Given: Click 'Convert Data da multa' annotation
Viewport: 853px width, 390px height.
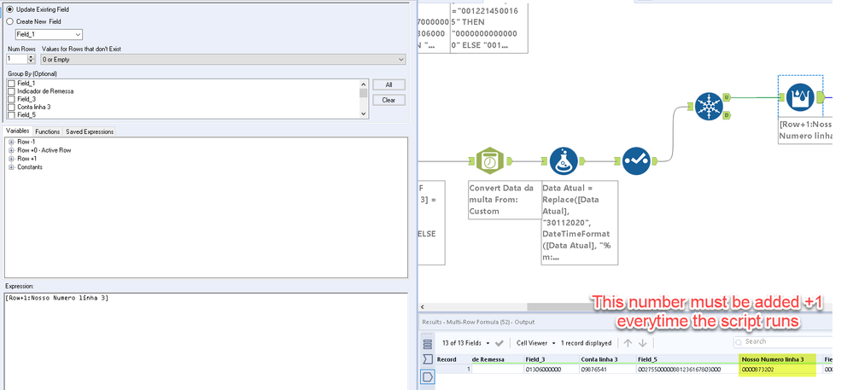Looking at the screenshot, I should pyautogui.click(x=505, y=200).
